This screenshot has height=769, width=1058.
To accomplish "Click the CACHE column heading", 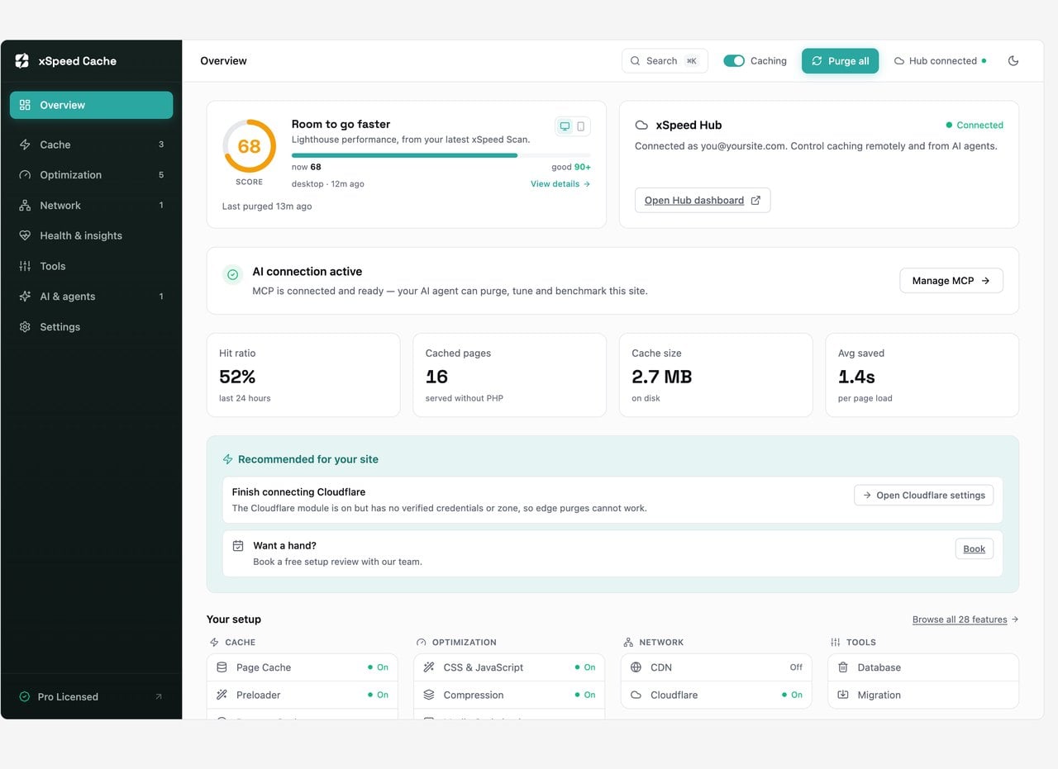I will click(x=240, y=643).
